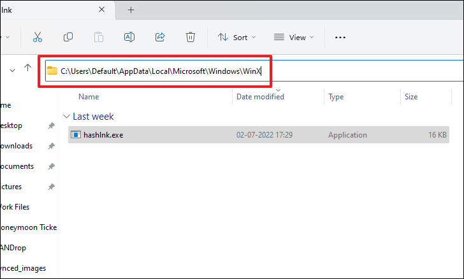Viewport: 464px width, 279px height.
Task: Sort by the Size column header
Action: coord(411,97)
